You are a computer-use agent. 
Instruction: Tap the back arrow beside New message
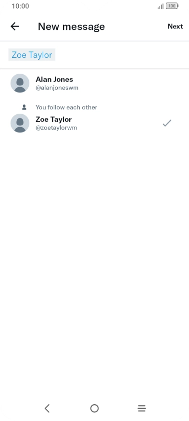[x=15, y=26]
